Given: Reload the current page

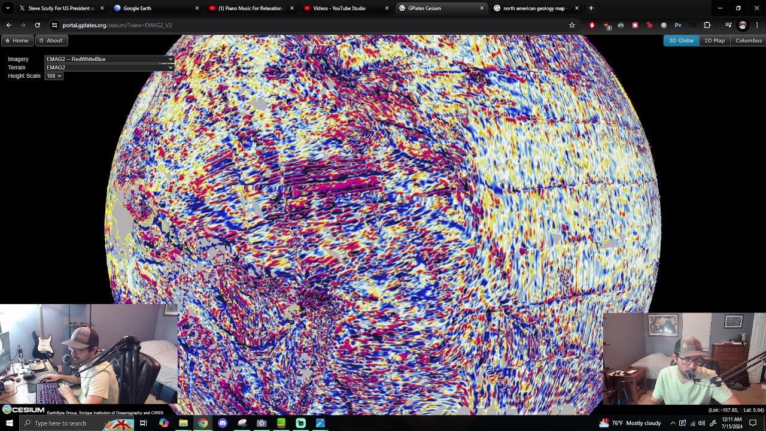Looking at the screenshot, I should [x=37, y=25].
